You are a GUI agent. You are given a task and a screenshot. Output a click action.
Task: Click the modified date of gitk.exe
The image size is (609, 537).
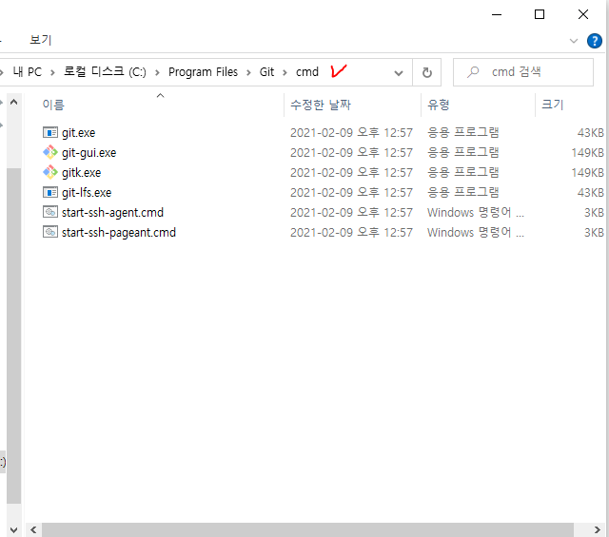[351, 172]
